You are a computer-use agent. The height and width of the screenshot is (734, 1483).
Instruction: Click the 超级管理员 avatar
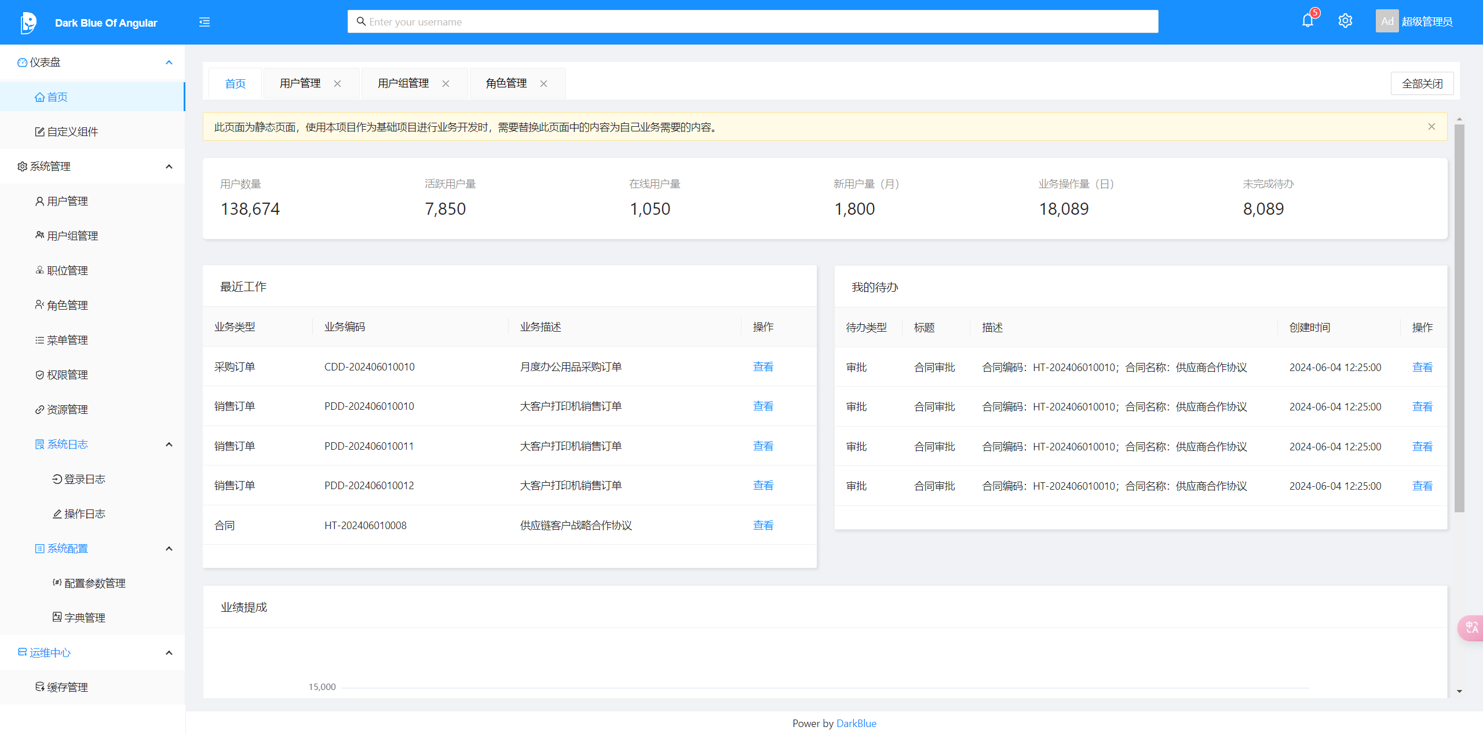pos(1387,21)
